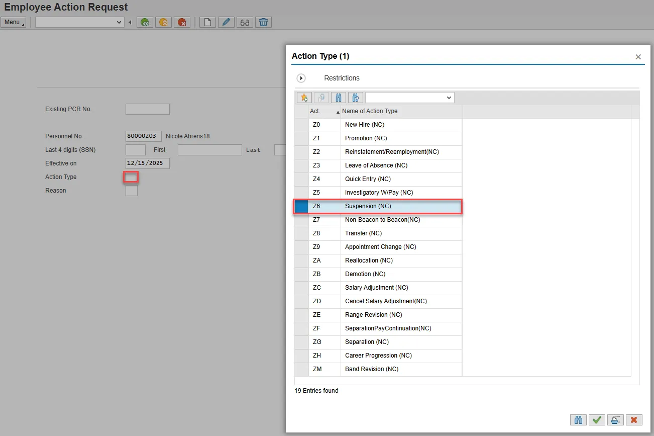
Task: Select the row marker beside Z0 New Hire
Action: tap(301, 125)
